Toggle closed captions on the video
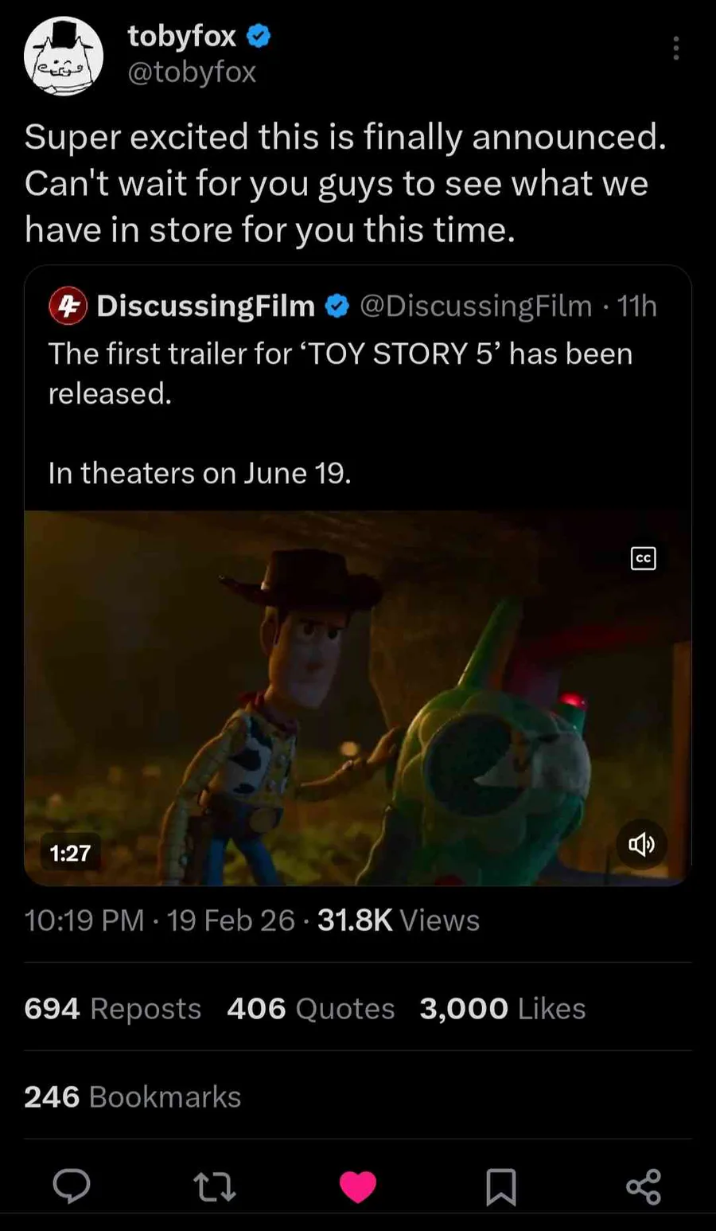The image size is (716, 1231). tap(643, 558)
